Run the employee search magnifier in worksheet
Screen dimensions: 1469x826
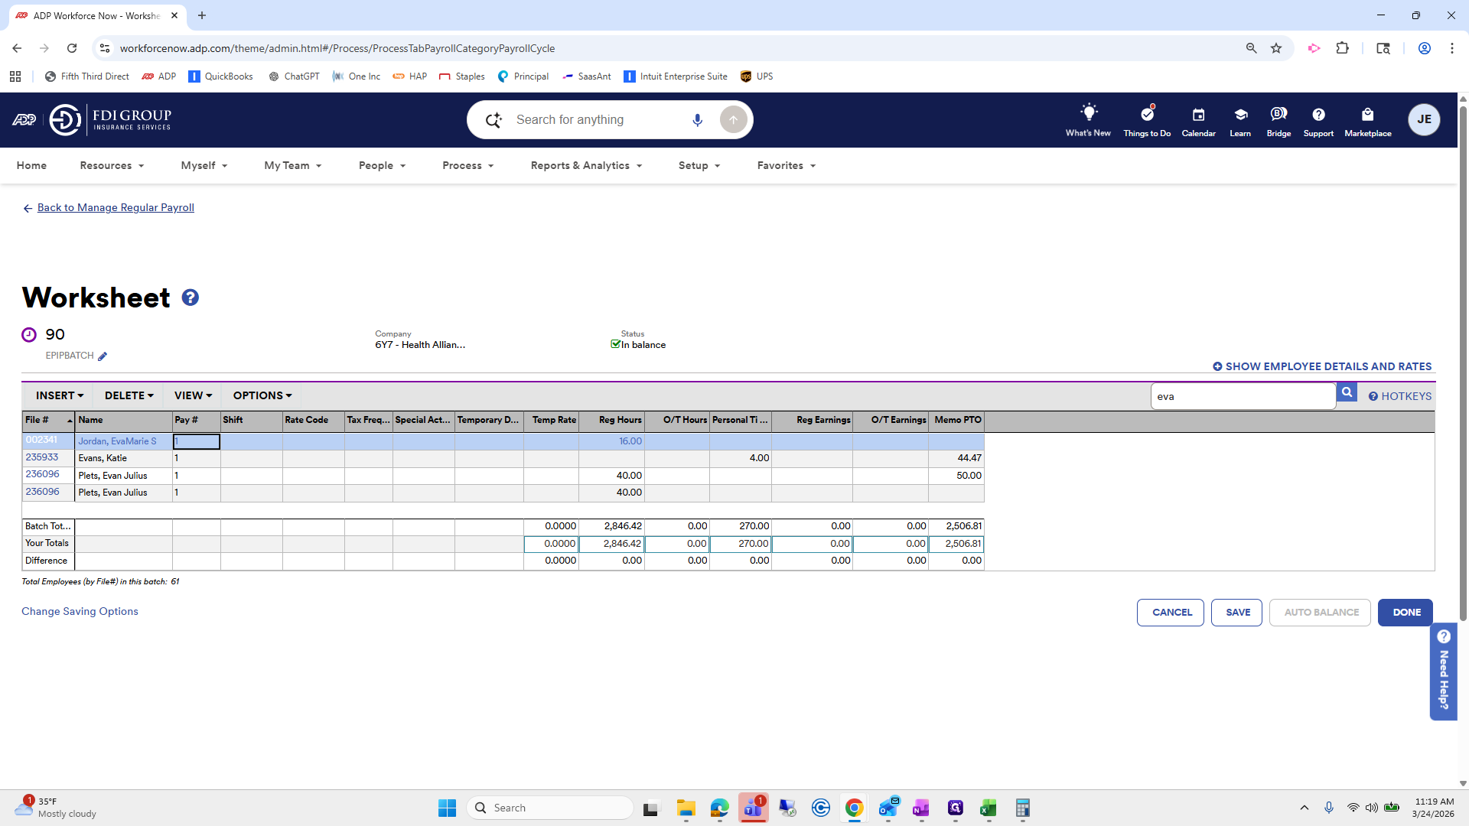click(1347, 392)
